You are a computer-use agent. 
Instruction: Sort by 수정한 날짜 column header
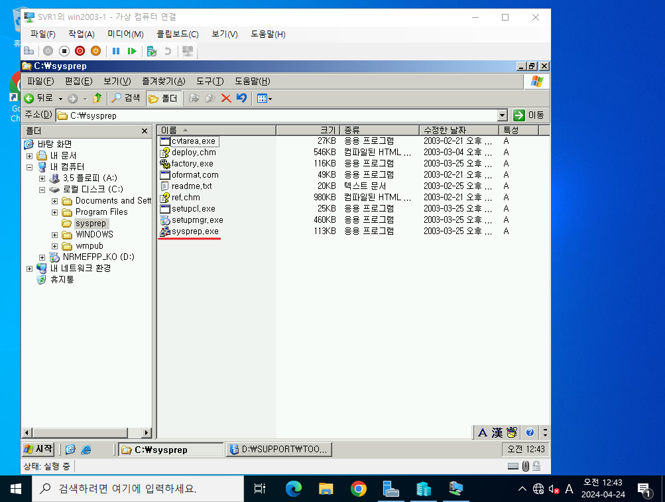tap(459, 130)
